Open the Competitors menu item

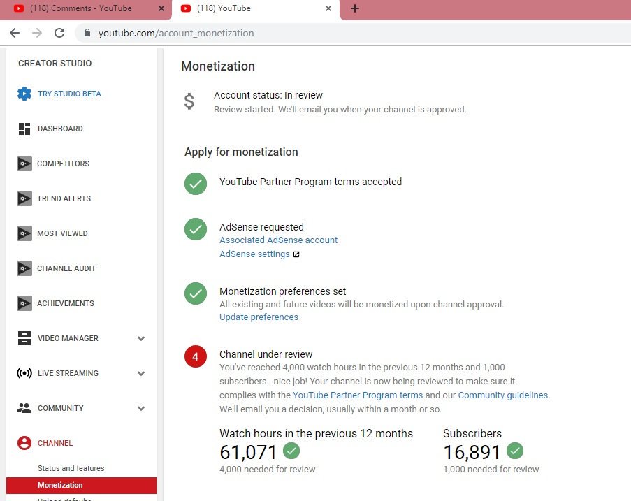(63, 164)
